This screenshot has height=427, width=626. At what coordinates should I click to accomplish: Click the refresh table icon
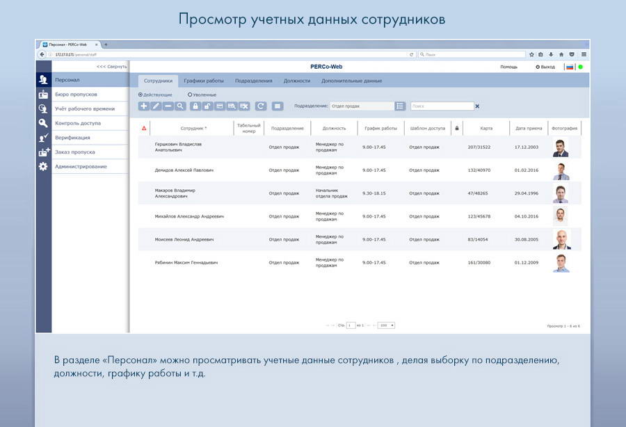click(260, 106)
